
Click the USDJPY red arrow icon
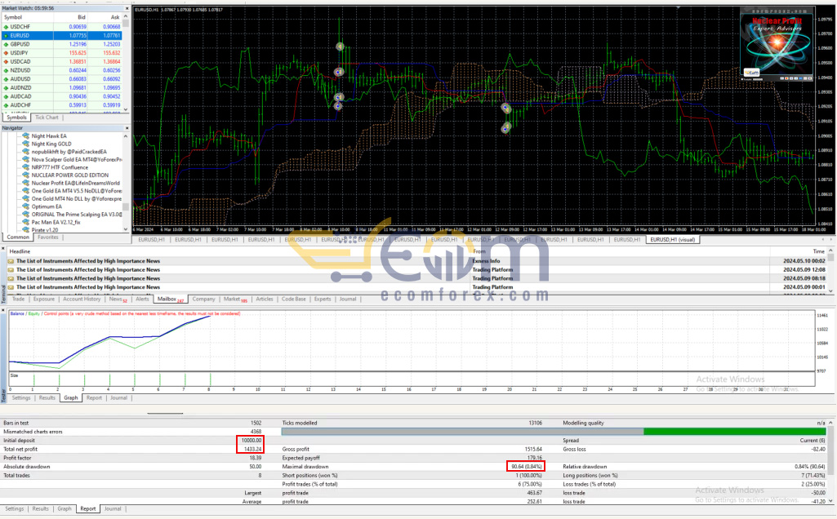[6, 53]
